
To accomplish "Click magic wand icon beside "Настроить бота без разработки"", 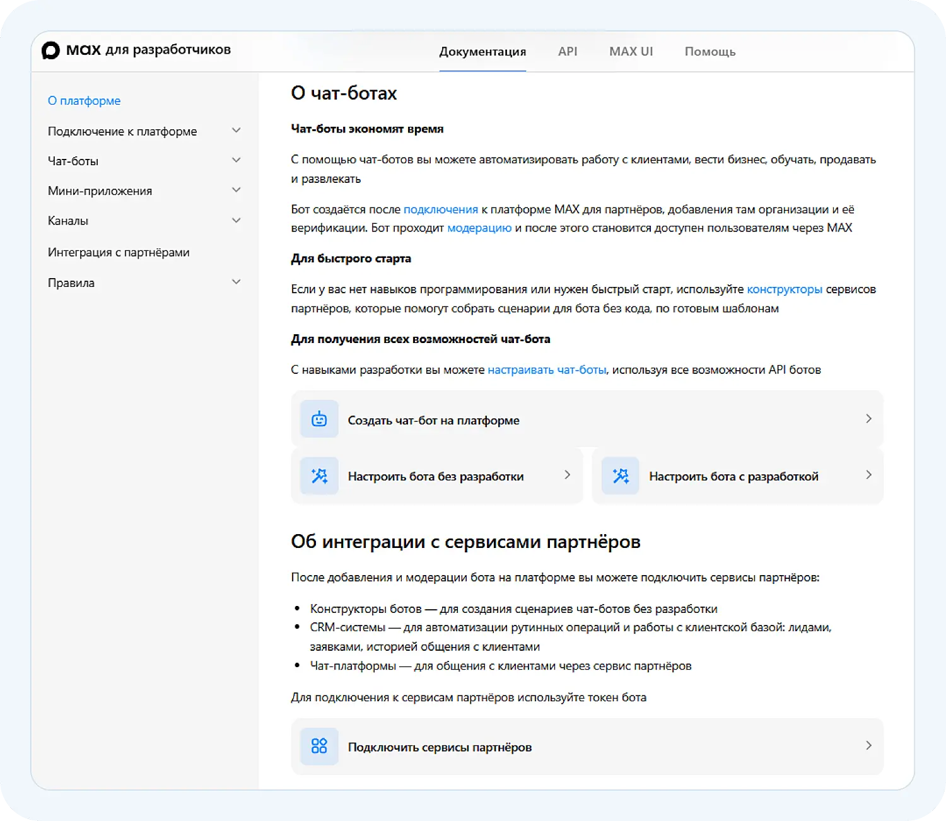I will point(319,476).
